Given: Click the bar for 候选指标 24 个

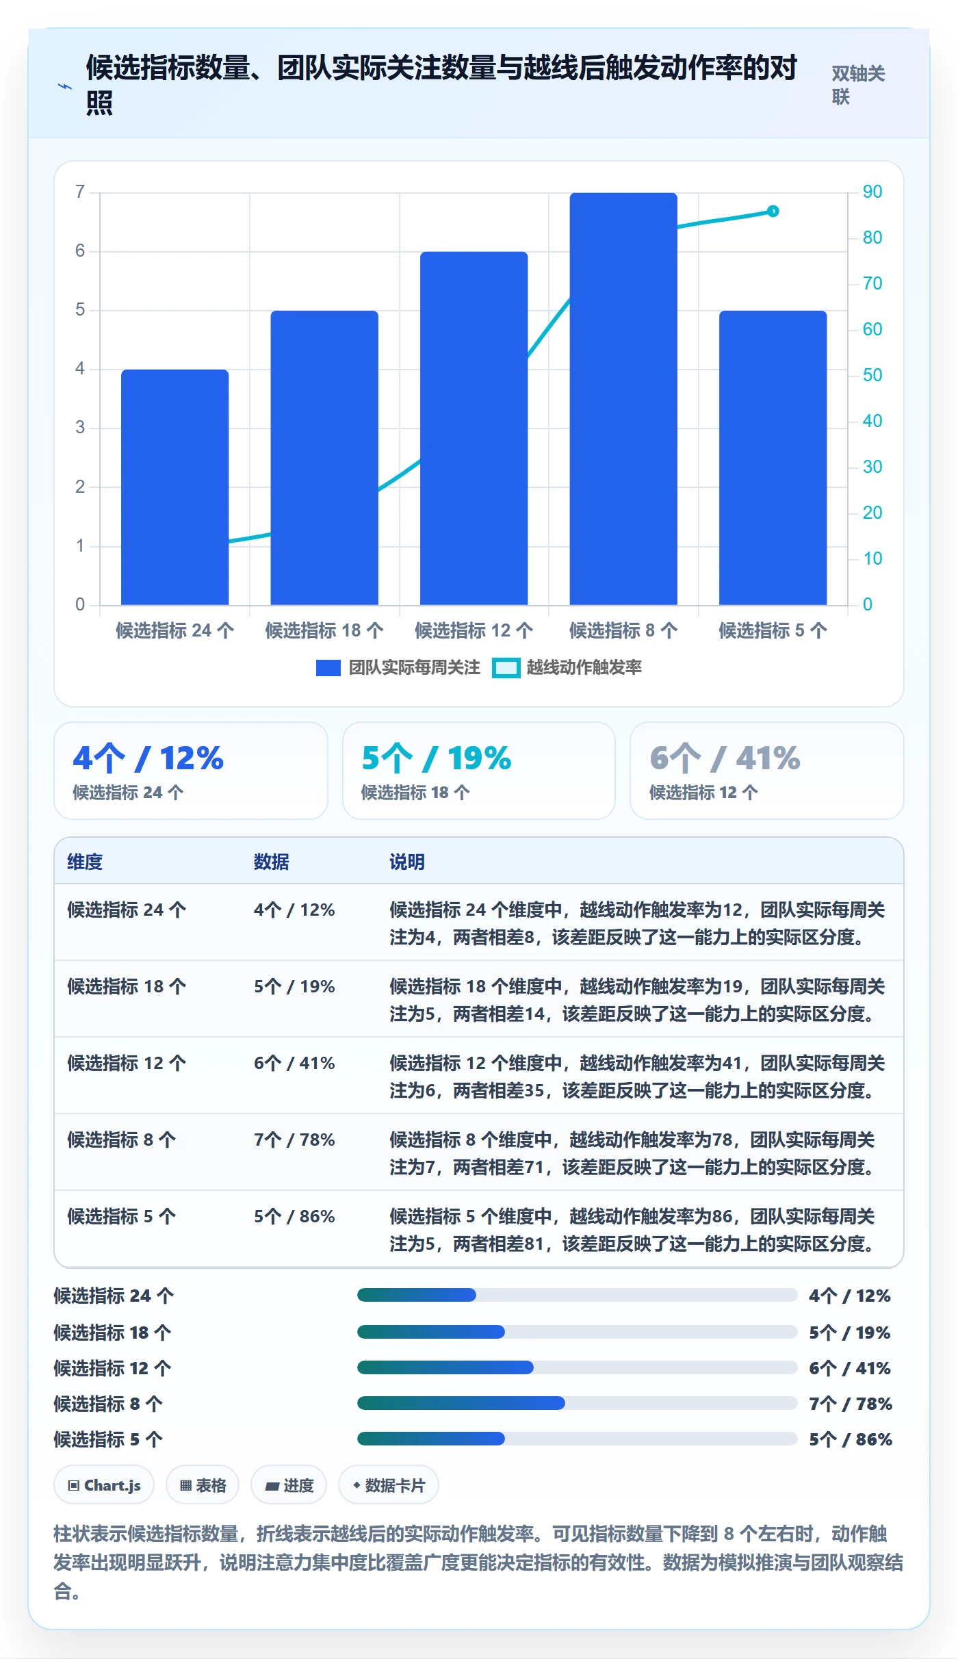Looking at the screenshot, I should click(x=175, y=487).
